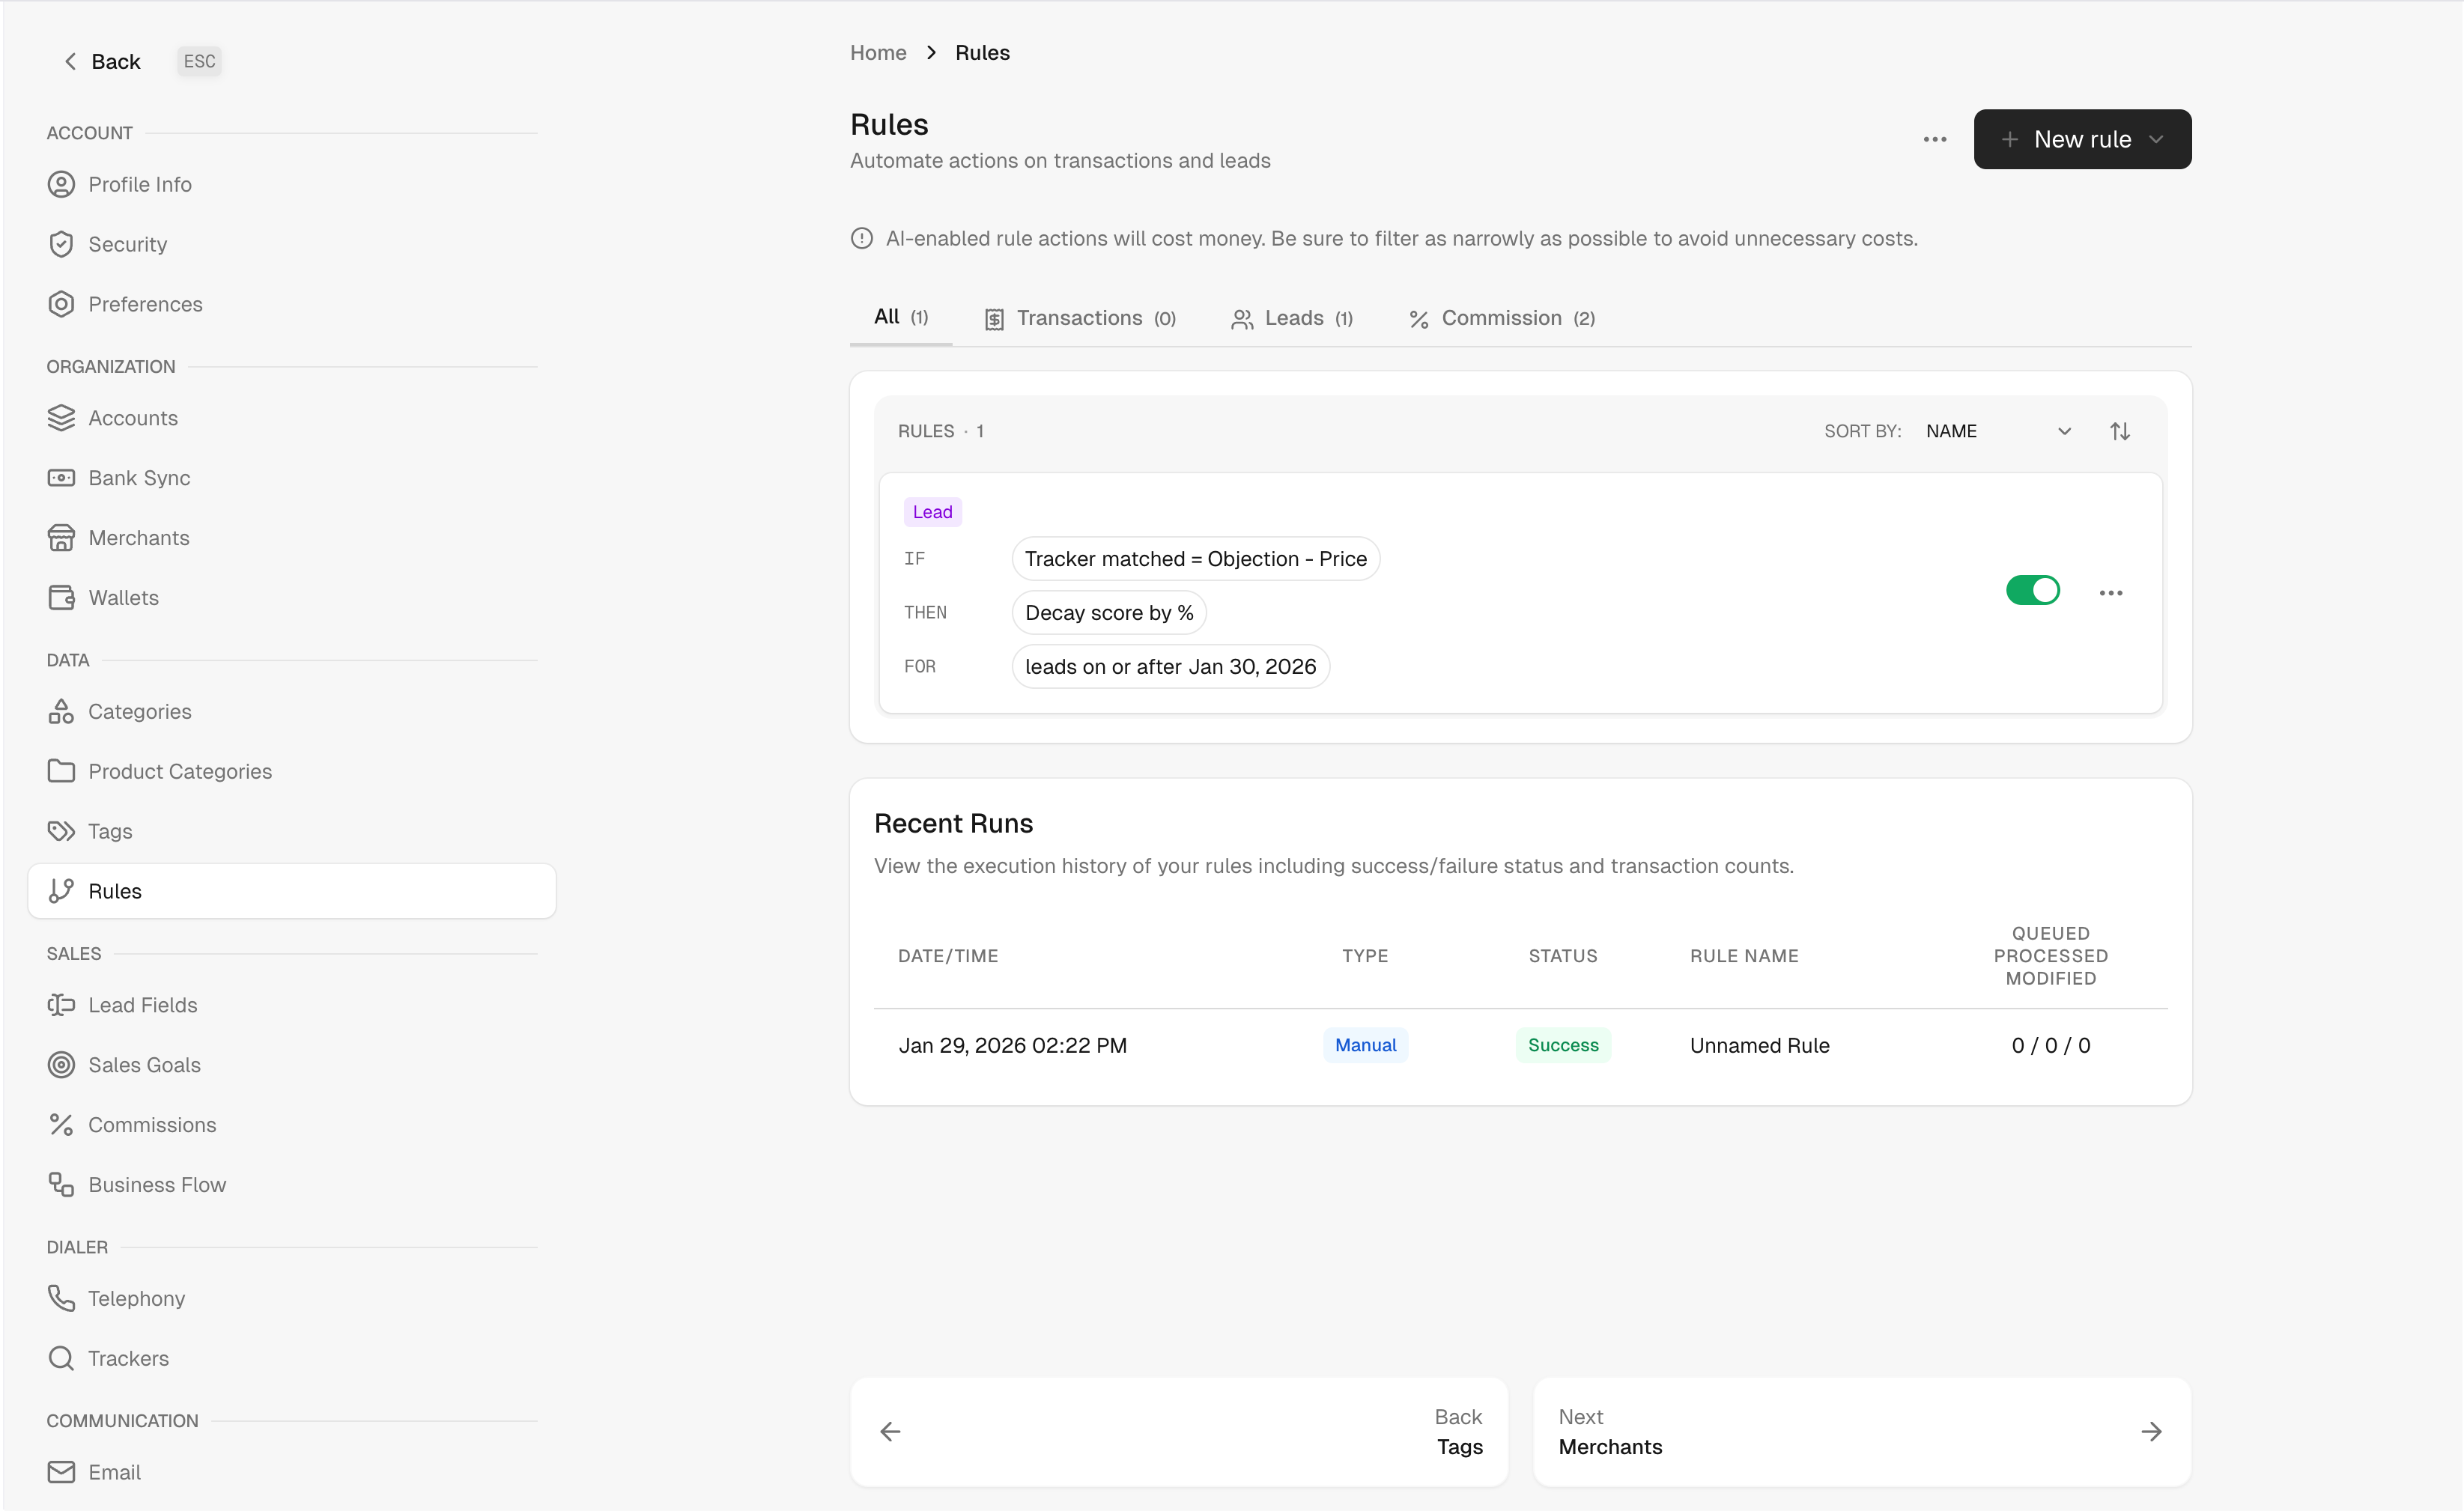This screenshot has height=1511, width=2464.
Task: Open page options three-dot menu
Action: coord(1934,140)
